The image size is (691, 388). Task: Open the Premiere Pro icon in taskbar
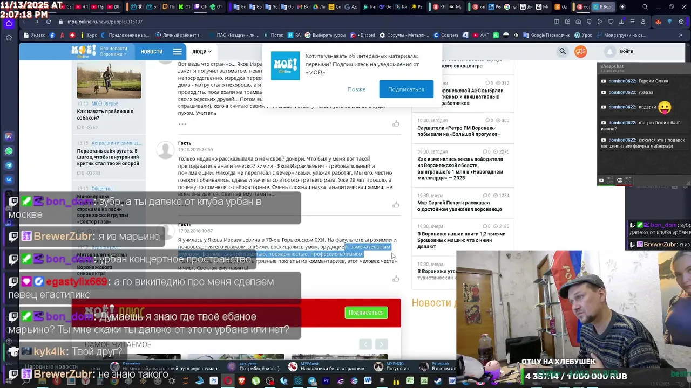coord(326,381)
